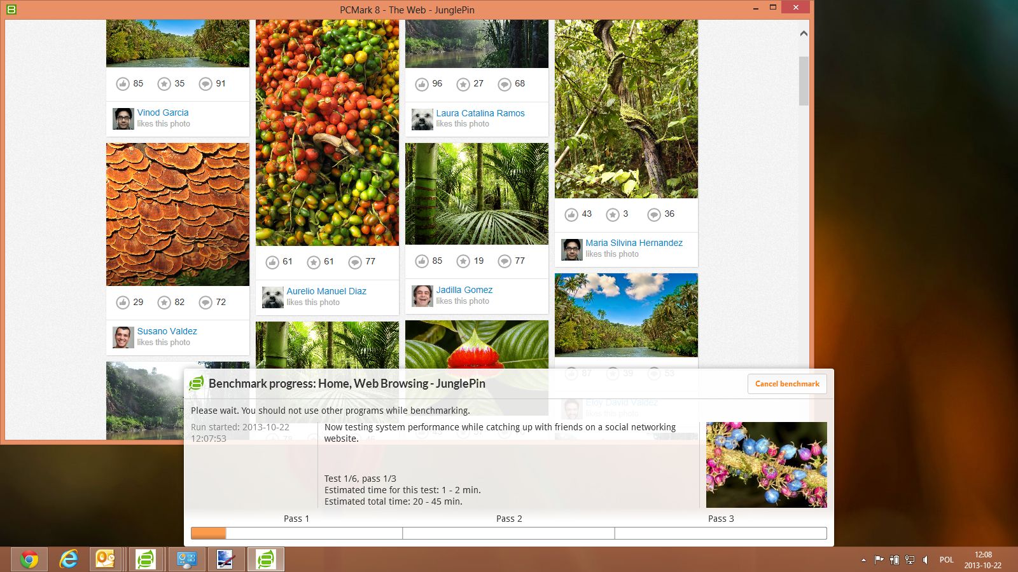The height and width of the screenshot is (572, 1018).
Task: Click Maria Silvina Hernandez avatar
Action: (x=572, y=250)
